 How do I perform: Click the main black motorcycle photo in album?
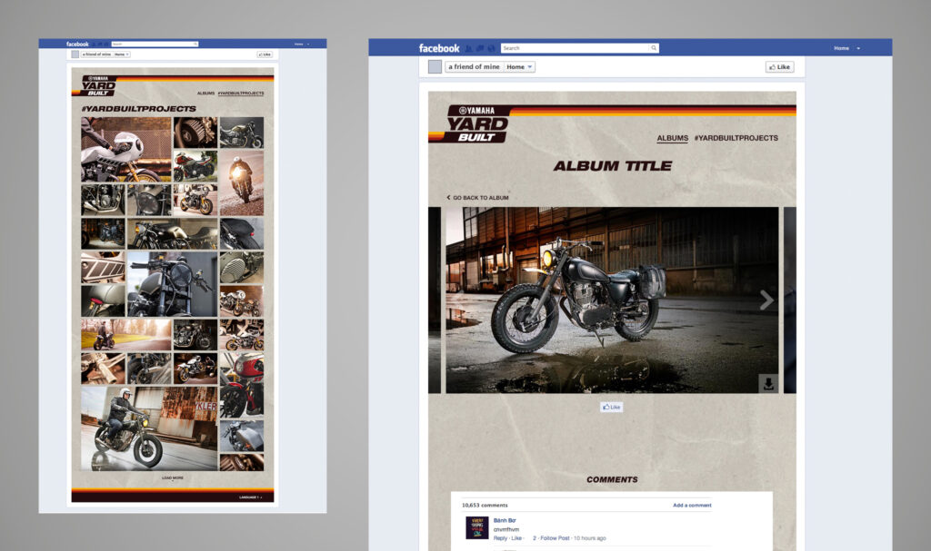coord(612,300)
